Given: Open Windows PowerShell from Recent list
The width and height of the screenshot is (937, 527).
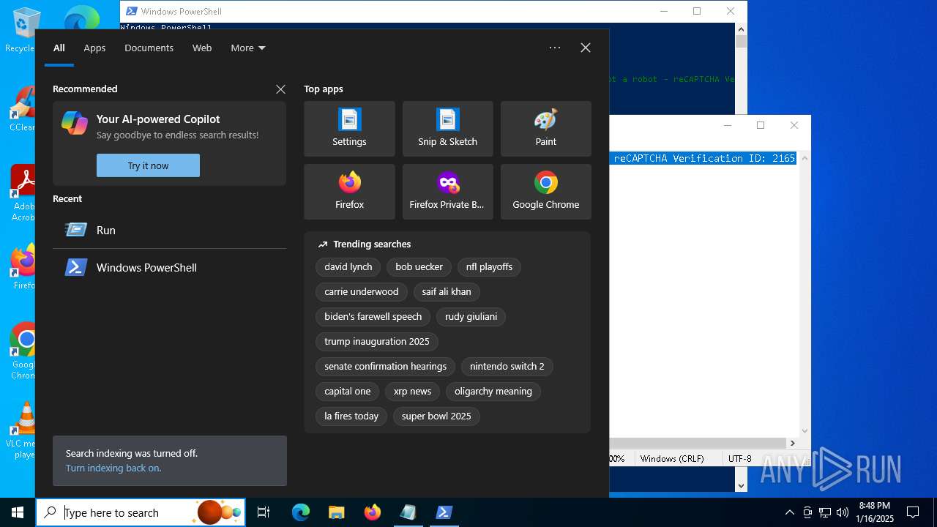Looking at the screenshot, I should (x=169, y=267).
